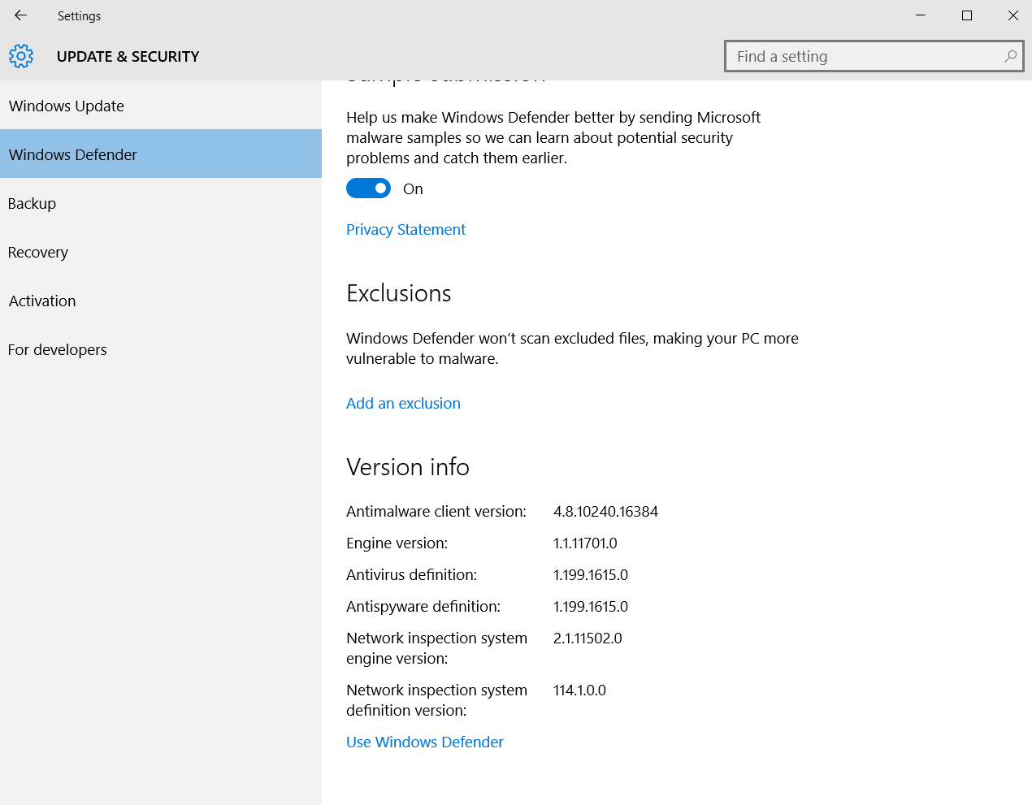Minimize the Settings window
This screenshot has width=1032, height=805.
(x=921, y=15)
